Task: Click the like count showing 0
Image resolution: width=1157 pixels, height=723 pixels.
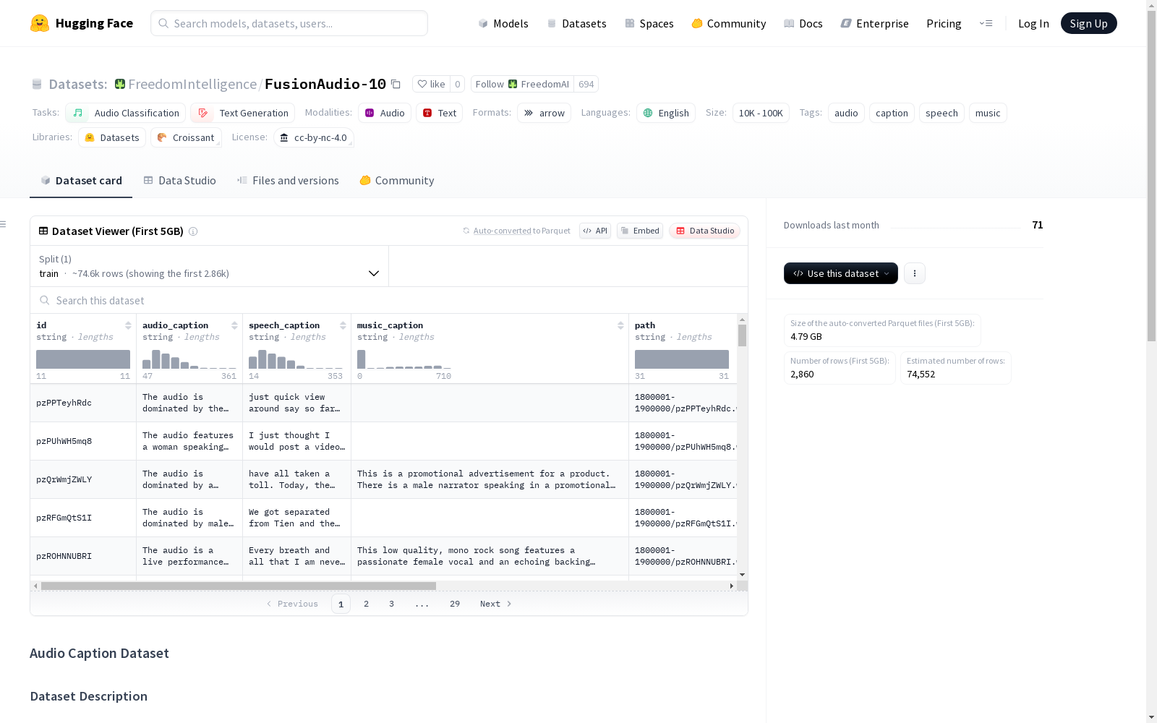Action: (x=457, y=84)
